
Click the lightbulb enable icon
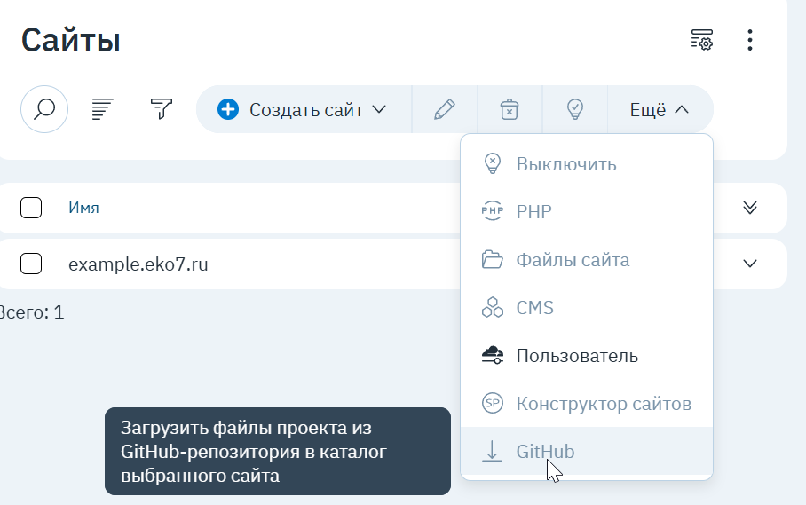coord(574,109)
